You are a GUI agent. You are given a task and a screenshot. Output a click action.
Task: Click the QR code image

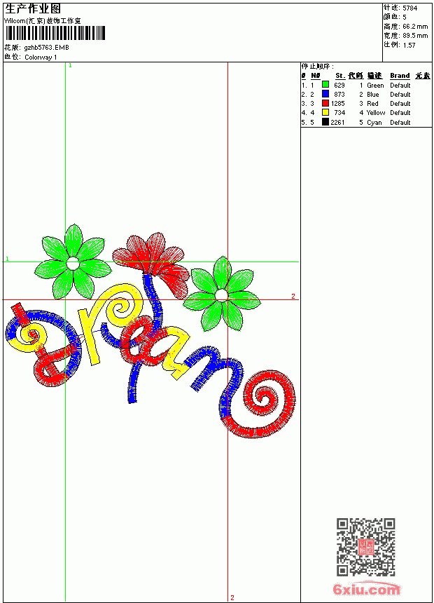(366, 547)
